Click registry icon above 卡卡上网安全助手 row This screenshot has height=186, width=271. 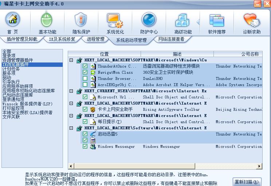(79, 103)
